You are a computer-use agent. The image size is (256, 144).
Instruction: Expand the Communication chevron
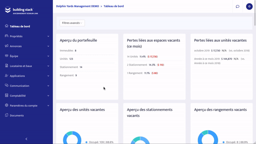[x=48, y=86]
